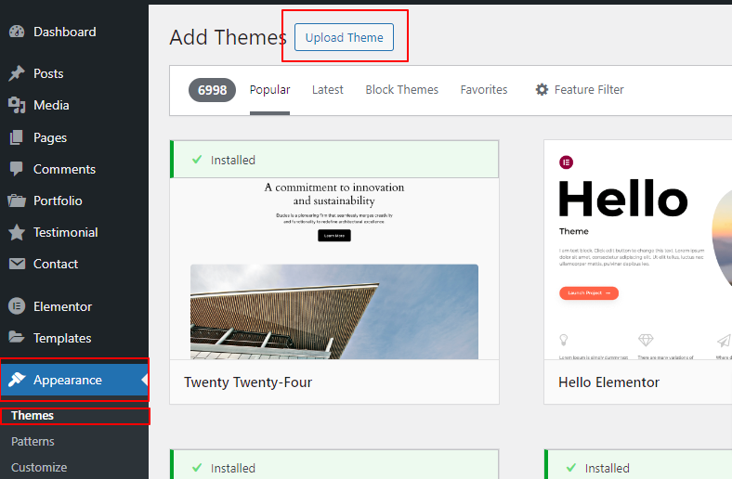
Task: Click the Contact envelope icon
Action: pos(17,264)
